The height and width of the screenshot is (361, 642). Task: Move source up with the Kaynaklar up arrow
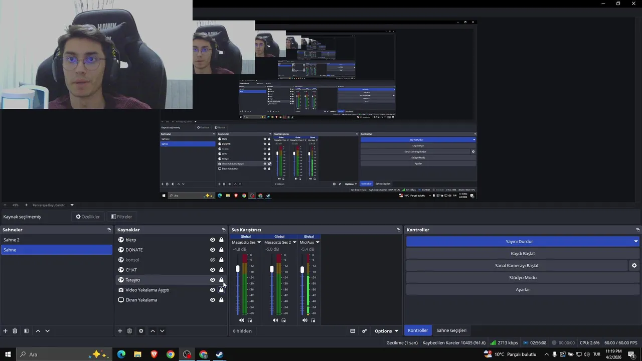pyautogui.click(x=152, y=331)
